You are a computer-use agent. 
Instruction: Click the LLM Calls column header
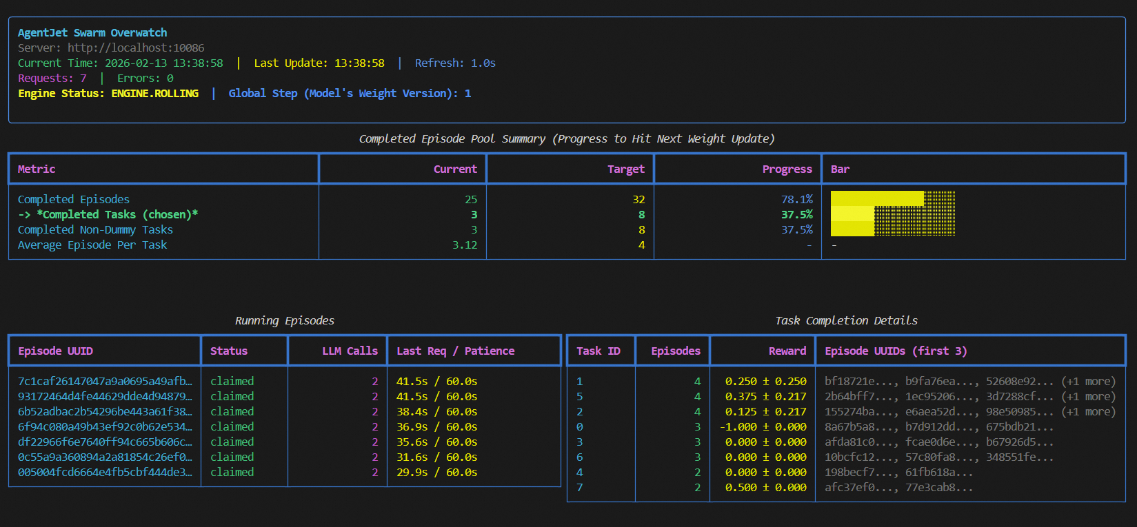(350, 351)
